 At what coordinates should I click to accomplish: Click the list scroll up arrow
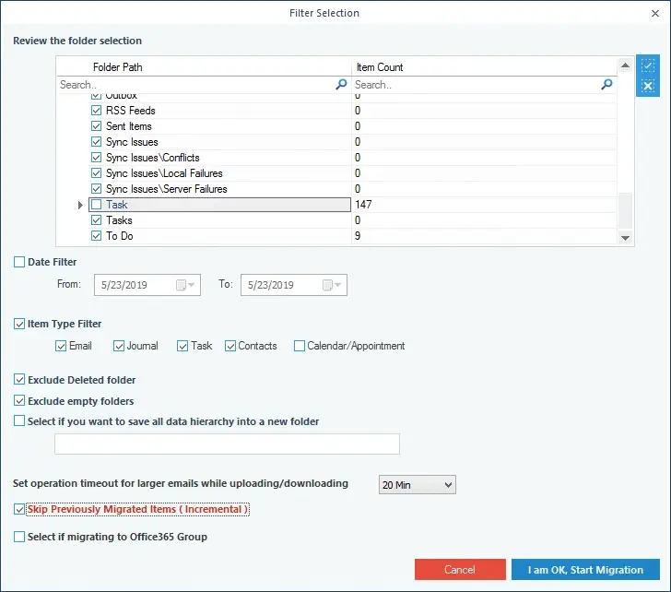(625, 65)
